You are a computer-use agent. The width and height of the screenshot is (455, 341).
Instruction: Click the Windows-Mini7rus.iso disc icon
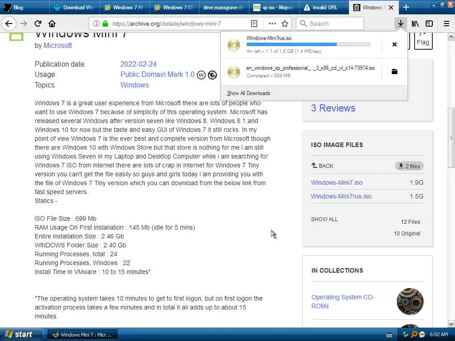(234, 45)
